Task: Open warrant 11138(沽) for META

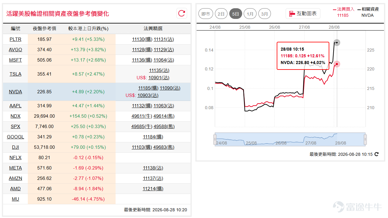Action: coord(153,168)
